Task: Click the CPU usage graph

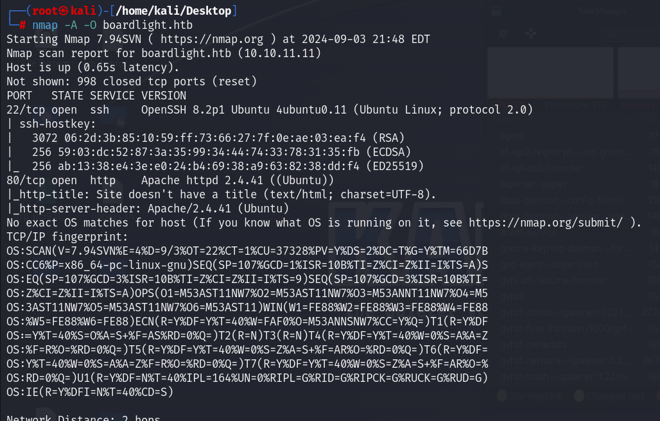Action: [551, 73]
